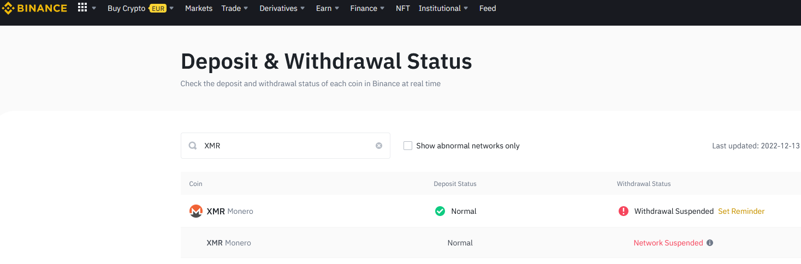Click the EUR currency badge
The width and height of the screenshot is (801, 264).
(158, 8)
